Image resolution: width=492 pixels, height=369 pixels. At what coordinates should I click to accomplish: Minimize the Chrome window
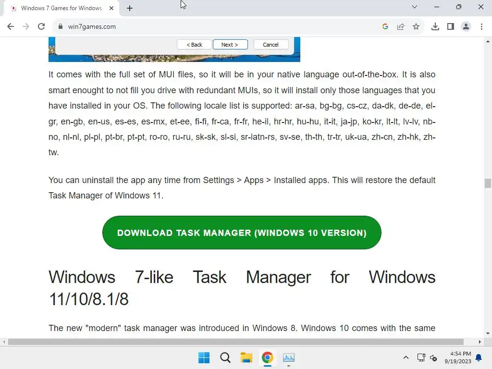[436, 7]
